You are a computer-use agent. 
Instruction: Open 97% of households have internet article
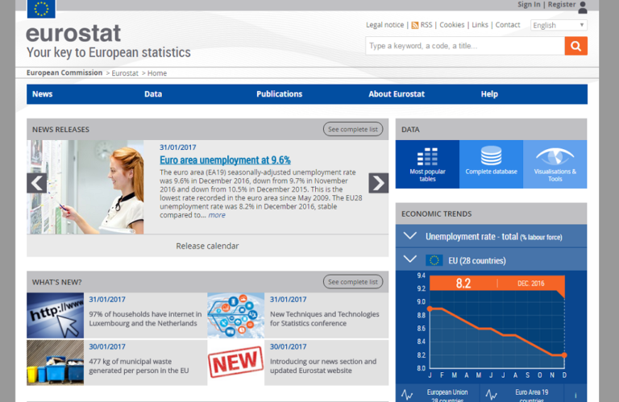[x=145, y=318]
